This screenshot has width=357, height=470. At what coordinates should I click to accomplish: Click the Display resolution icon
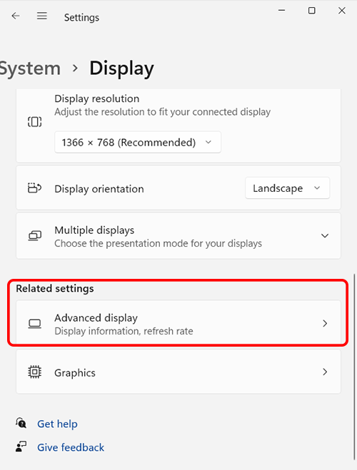34,122
